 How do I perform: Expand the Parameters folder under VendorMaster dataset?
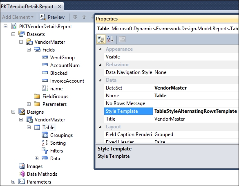coord(29,104)
